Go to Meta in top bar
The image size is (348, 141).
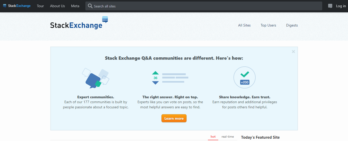tap(75, 6)
